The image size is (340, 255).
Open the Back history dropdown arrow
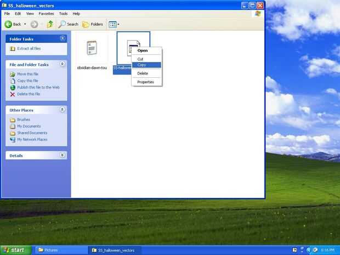(25, 24)
